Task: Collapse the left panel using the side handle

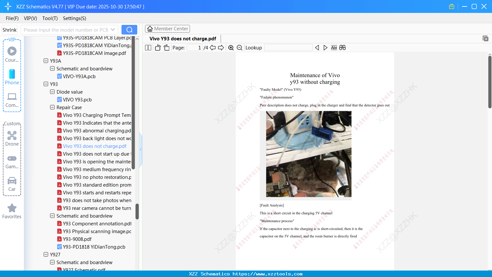Action: pyautogui.click(x=141, y=149)
